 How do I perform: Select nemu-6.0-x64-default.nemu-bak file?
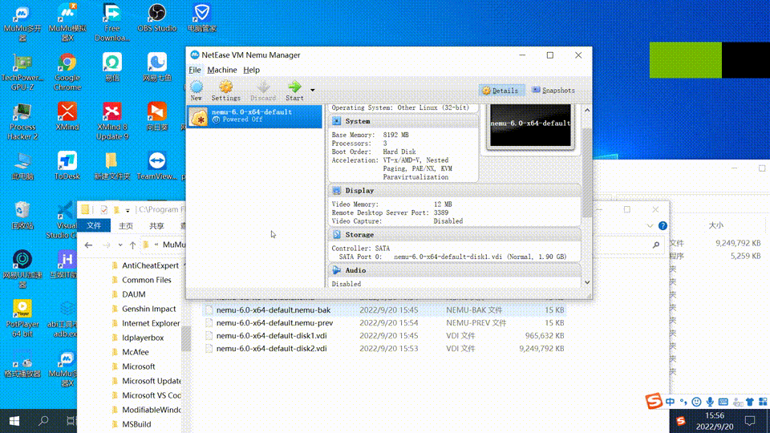384,310
